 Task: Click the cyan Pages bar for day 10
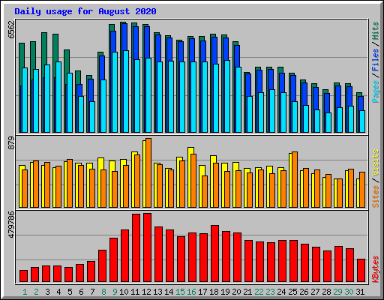[x=126, y=91]
